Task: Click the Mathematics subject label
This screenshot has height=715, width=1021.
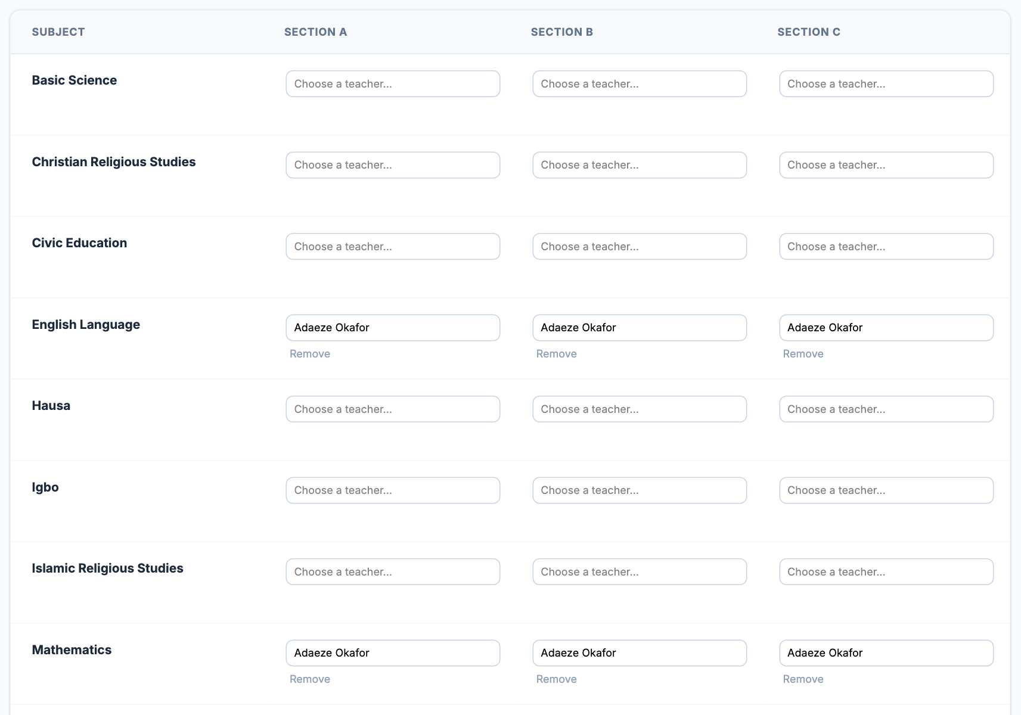Action: point(72,650)
